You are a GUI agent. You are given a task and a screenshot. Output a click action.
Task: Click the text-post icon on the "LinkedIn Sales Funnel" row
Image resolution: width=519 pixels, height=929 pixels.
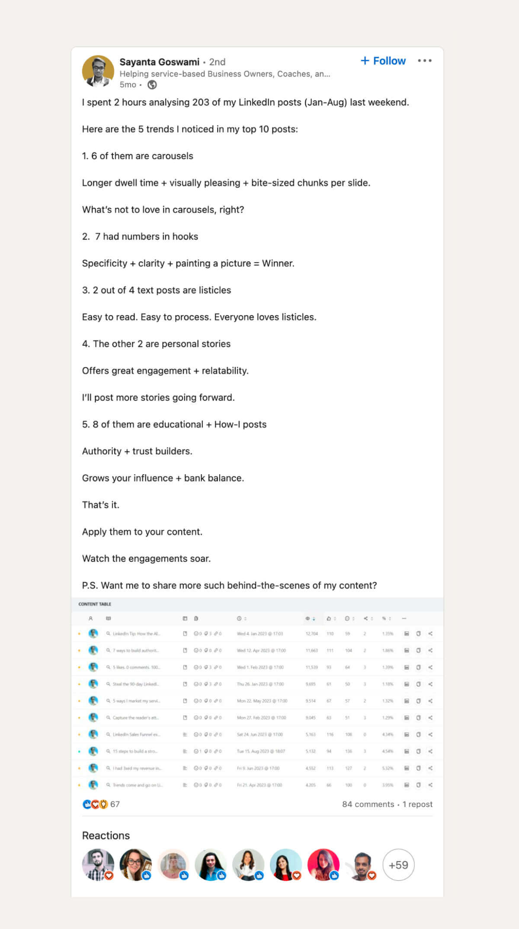point(186,734)
